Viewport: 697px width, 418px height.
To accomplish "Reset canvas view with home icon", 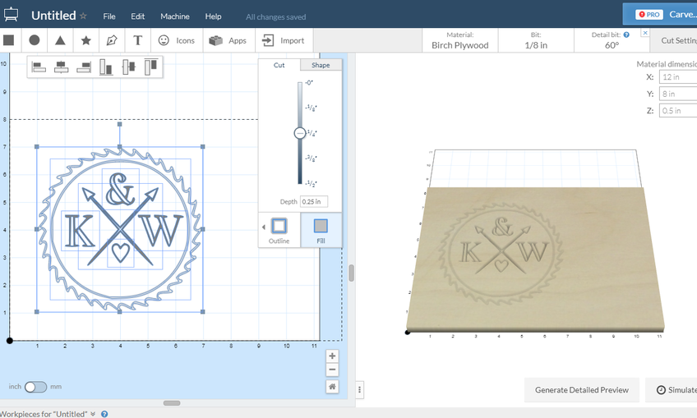I will [x=332, y=386].
